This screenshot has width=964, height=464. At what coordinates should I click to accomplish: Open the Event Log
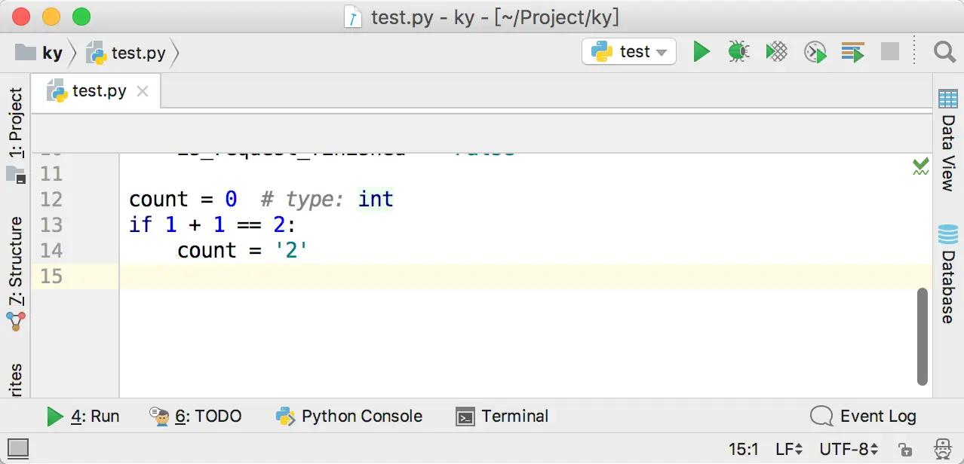(863, 416)
